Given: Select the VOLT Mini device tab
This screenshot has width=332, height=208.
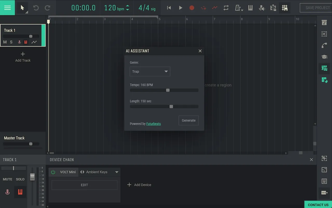Looking at the screenshot, I should [68, 172].
